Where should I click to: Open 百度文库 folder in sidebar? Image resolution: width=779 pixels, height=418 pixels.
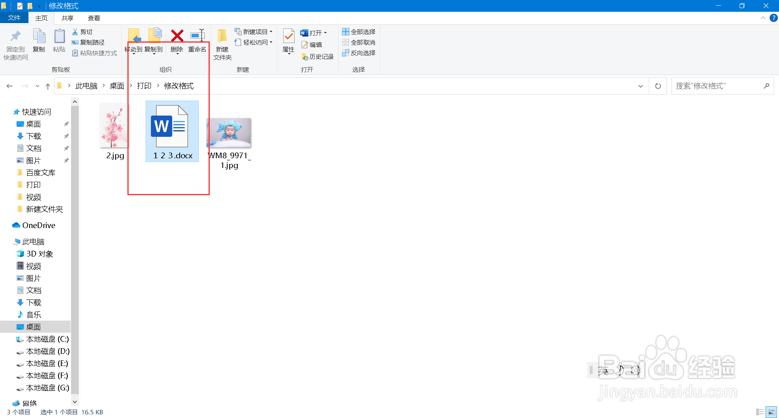tap(41, 172)
